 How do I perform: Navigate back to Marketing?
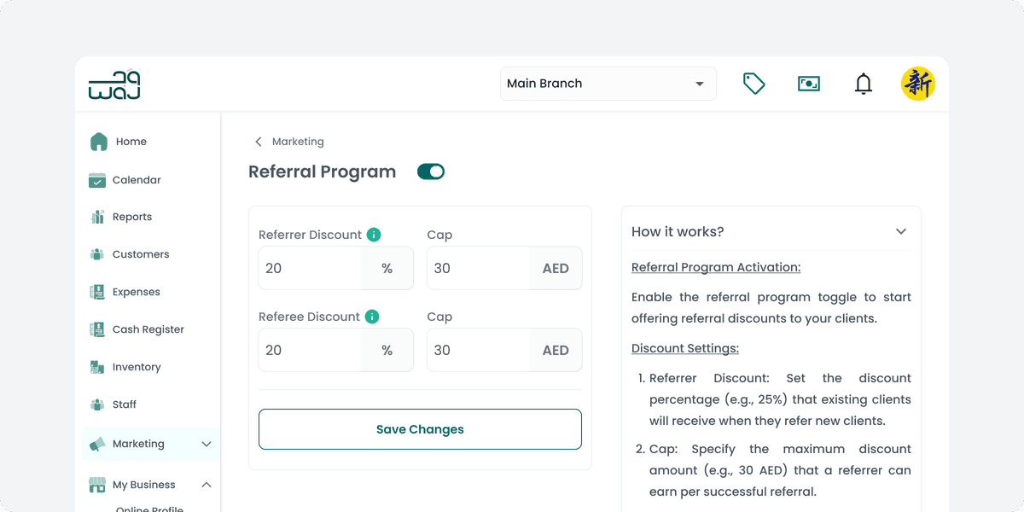(x=258, y=141)
